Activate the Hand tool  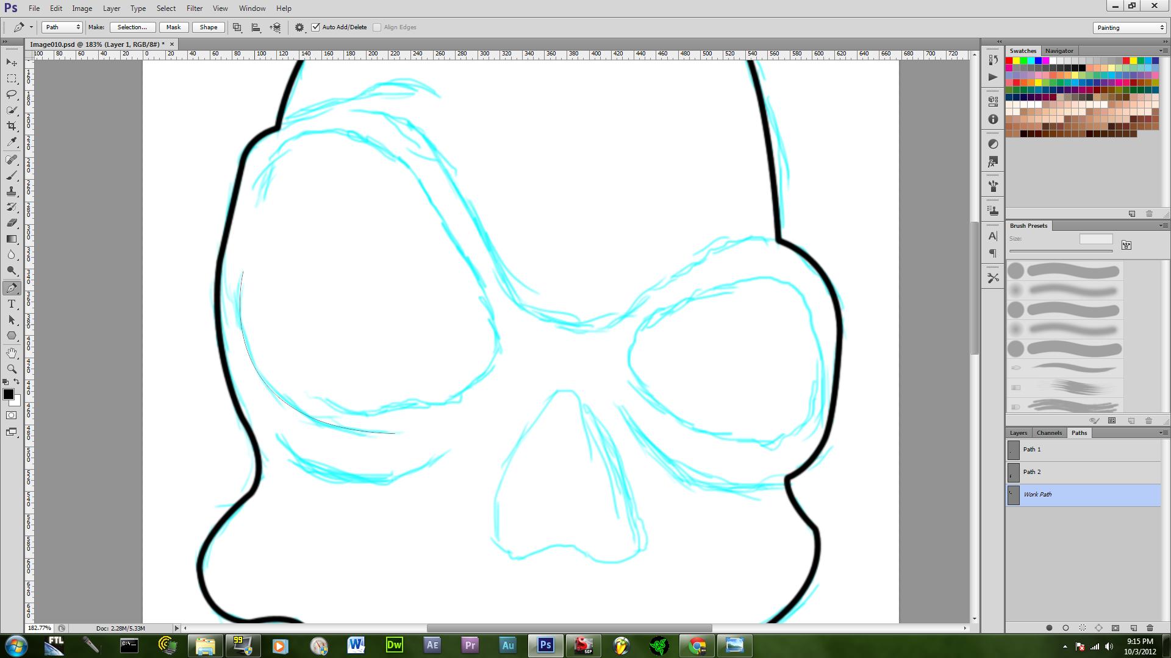pos(12,353)
